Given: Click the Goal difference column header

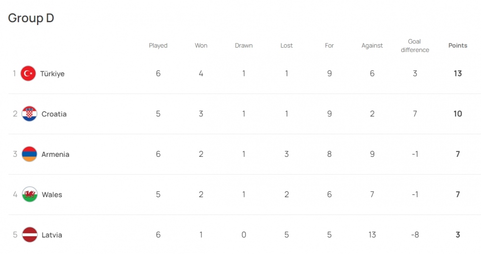Looking at the screenshot, I should [415, 46].
